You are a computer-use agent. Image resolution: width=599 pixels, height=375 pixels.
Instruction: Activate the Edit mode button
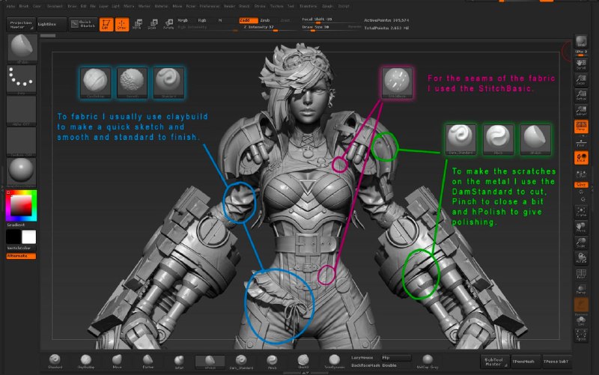point(106,25)
